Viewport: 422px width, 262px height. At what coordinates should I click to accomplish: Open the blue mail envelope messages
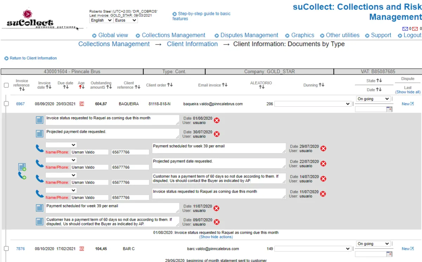coord(405,29)
